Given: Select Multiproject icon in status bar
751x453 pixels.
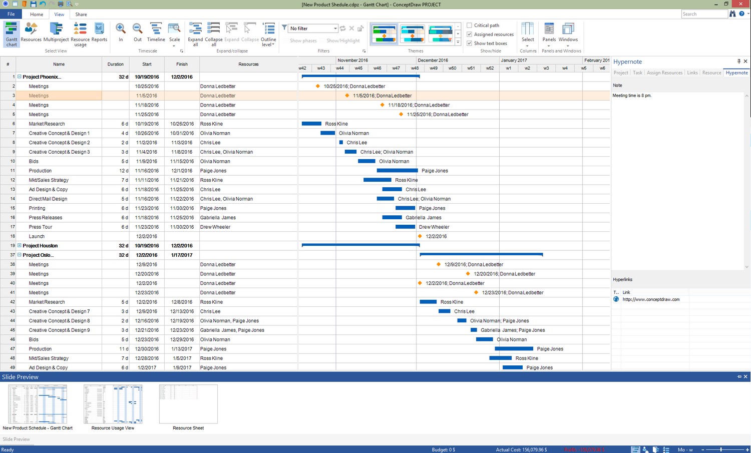Looking at the screenshot, I should [656, 449].
